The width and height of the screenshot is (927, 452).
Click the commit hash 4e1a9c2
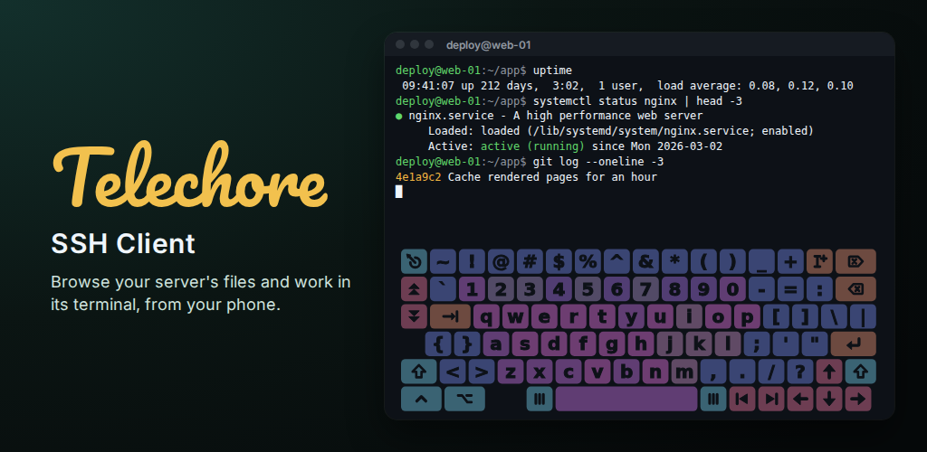[x=418, y=176]
